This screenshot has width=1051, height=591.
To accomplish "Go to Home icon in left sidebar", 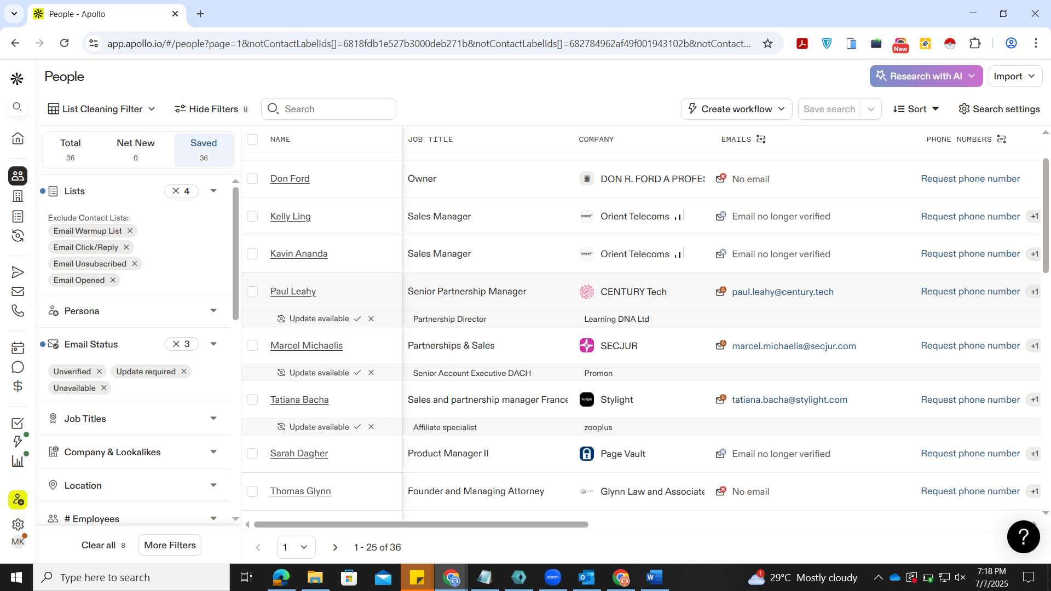I will tap(18, 138).
